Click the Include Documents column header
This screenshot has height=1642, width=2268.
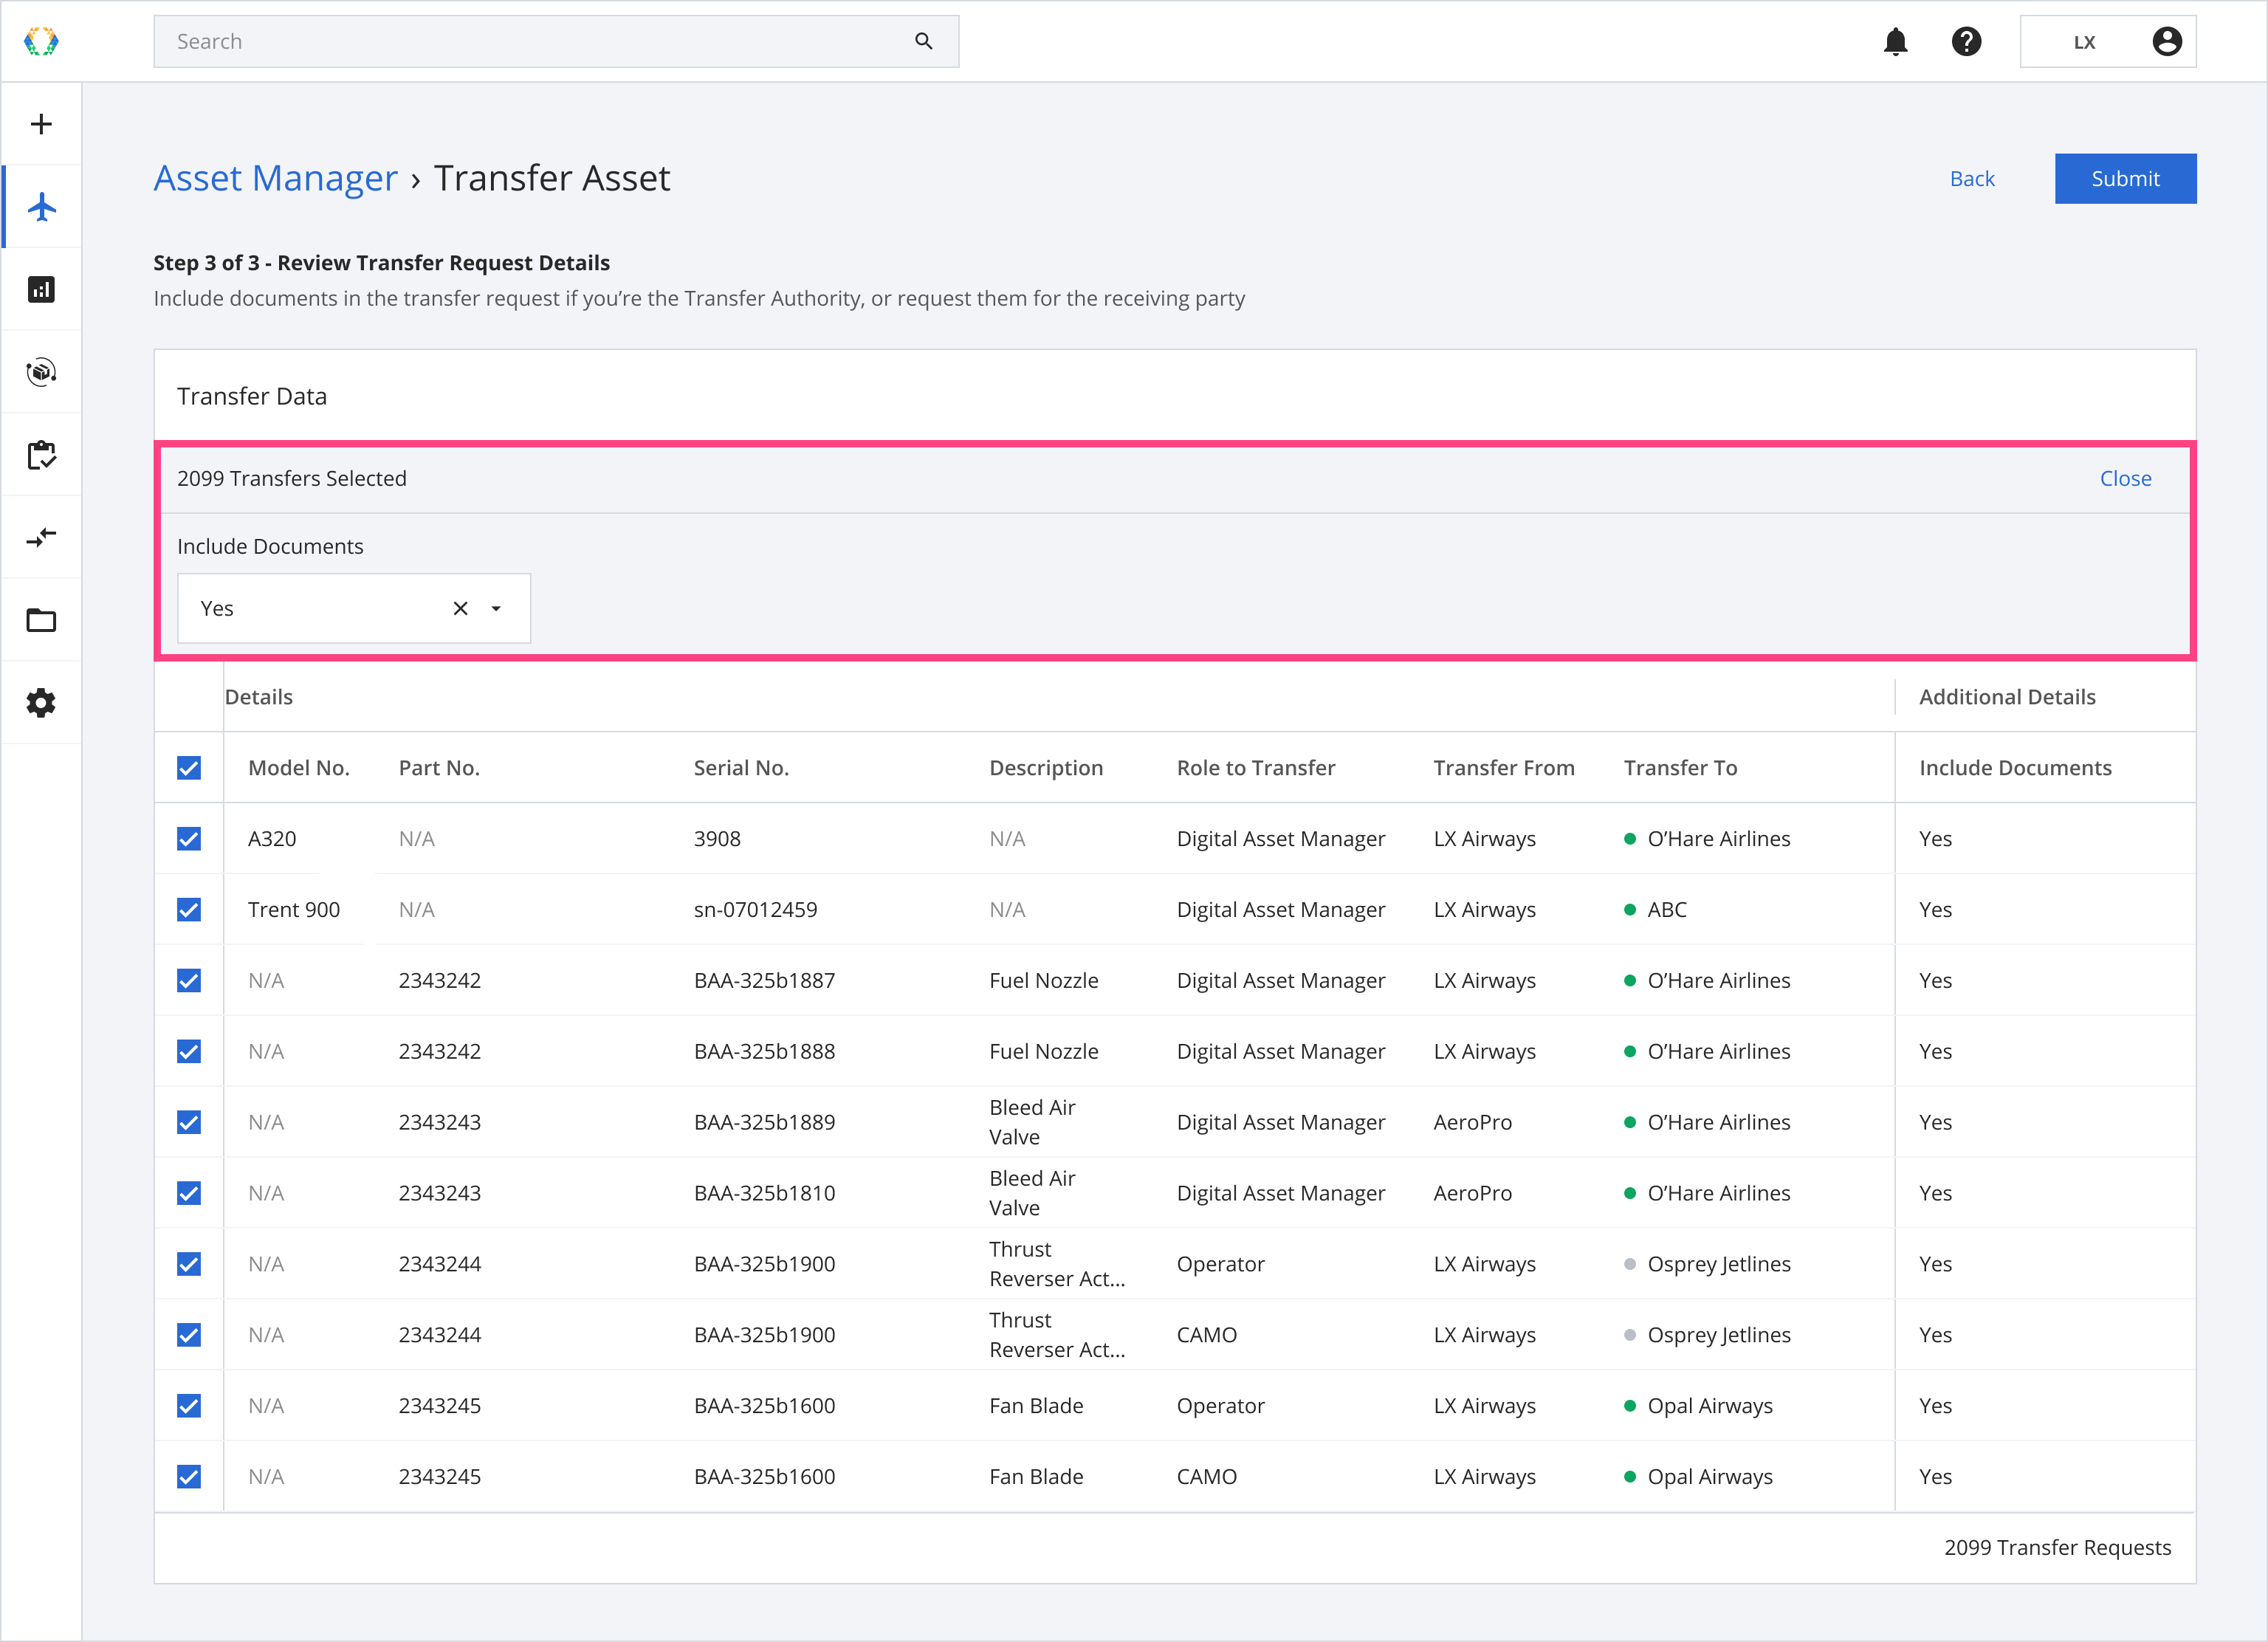click(2015, 768)
